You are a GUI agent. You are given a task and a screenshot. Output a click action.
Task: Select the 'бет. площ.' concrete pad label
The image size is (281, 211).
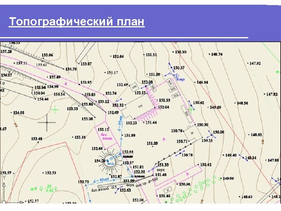[107, 136]
